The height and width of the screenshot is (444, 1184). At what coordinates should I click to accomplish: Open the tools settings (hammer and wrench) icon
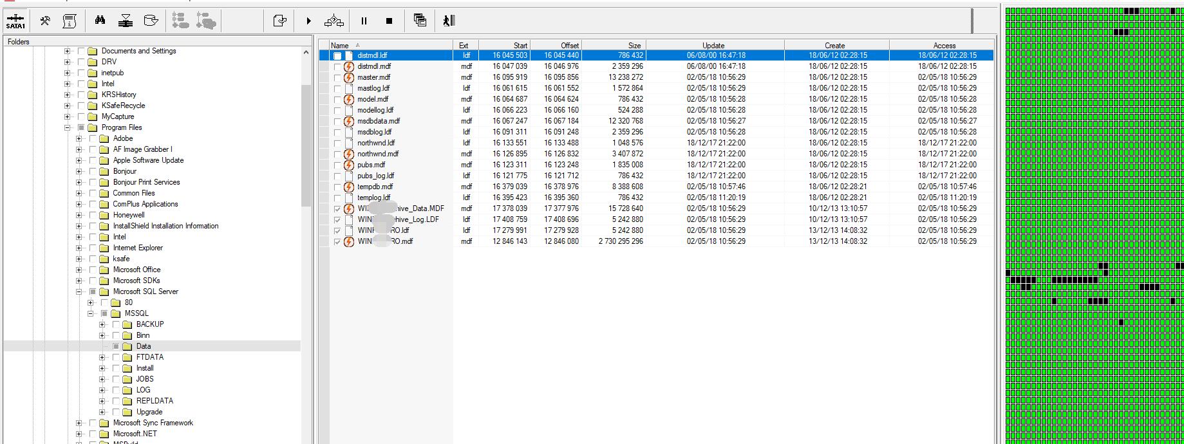pyautogui.click(x=45, y=21)
